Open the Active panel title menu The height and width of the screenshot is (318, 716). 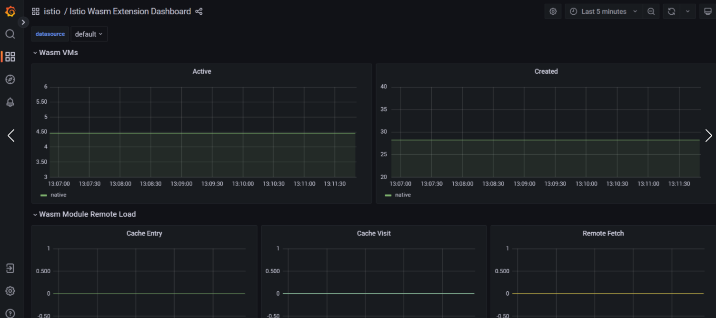coord(202,71)
